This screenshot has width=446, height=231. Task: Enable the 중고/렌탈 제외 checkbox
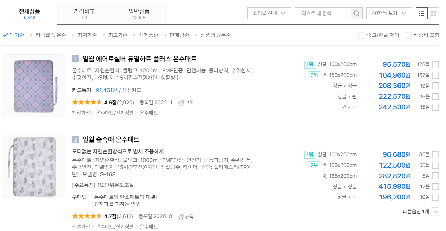pos(361,35)
